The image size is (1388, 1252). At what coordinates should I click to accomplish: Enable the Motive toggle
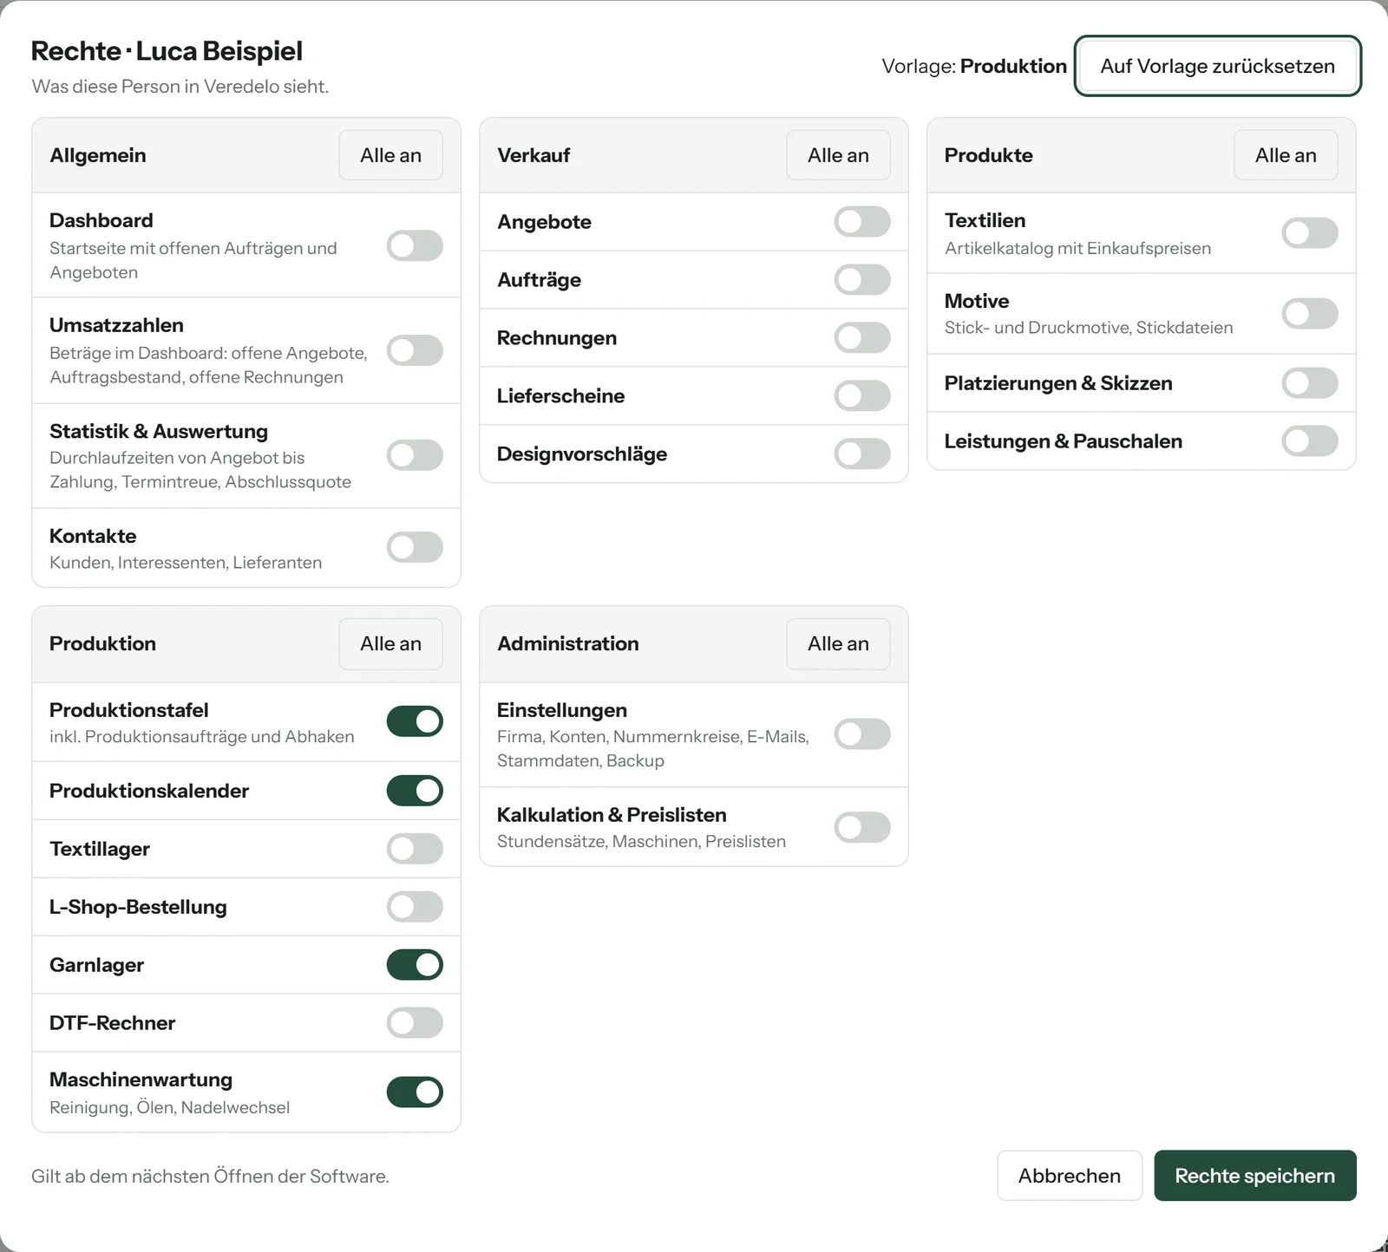[1310, 314]
